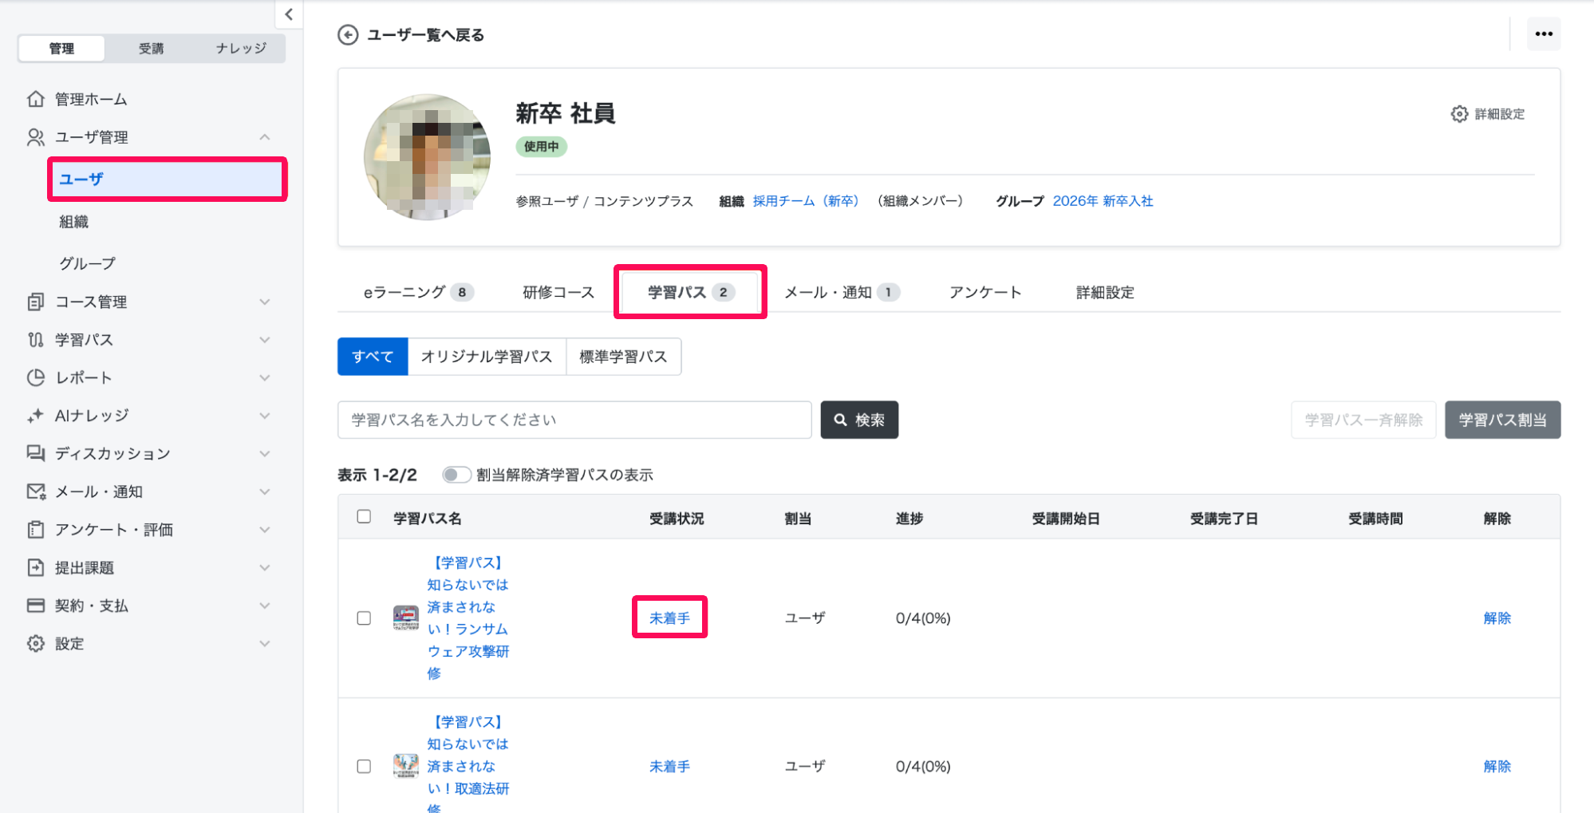Open the 2026年 新卒入社 group link
The image size is (1594, 813).
click(x=1103, y=201)
